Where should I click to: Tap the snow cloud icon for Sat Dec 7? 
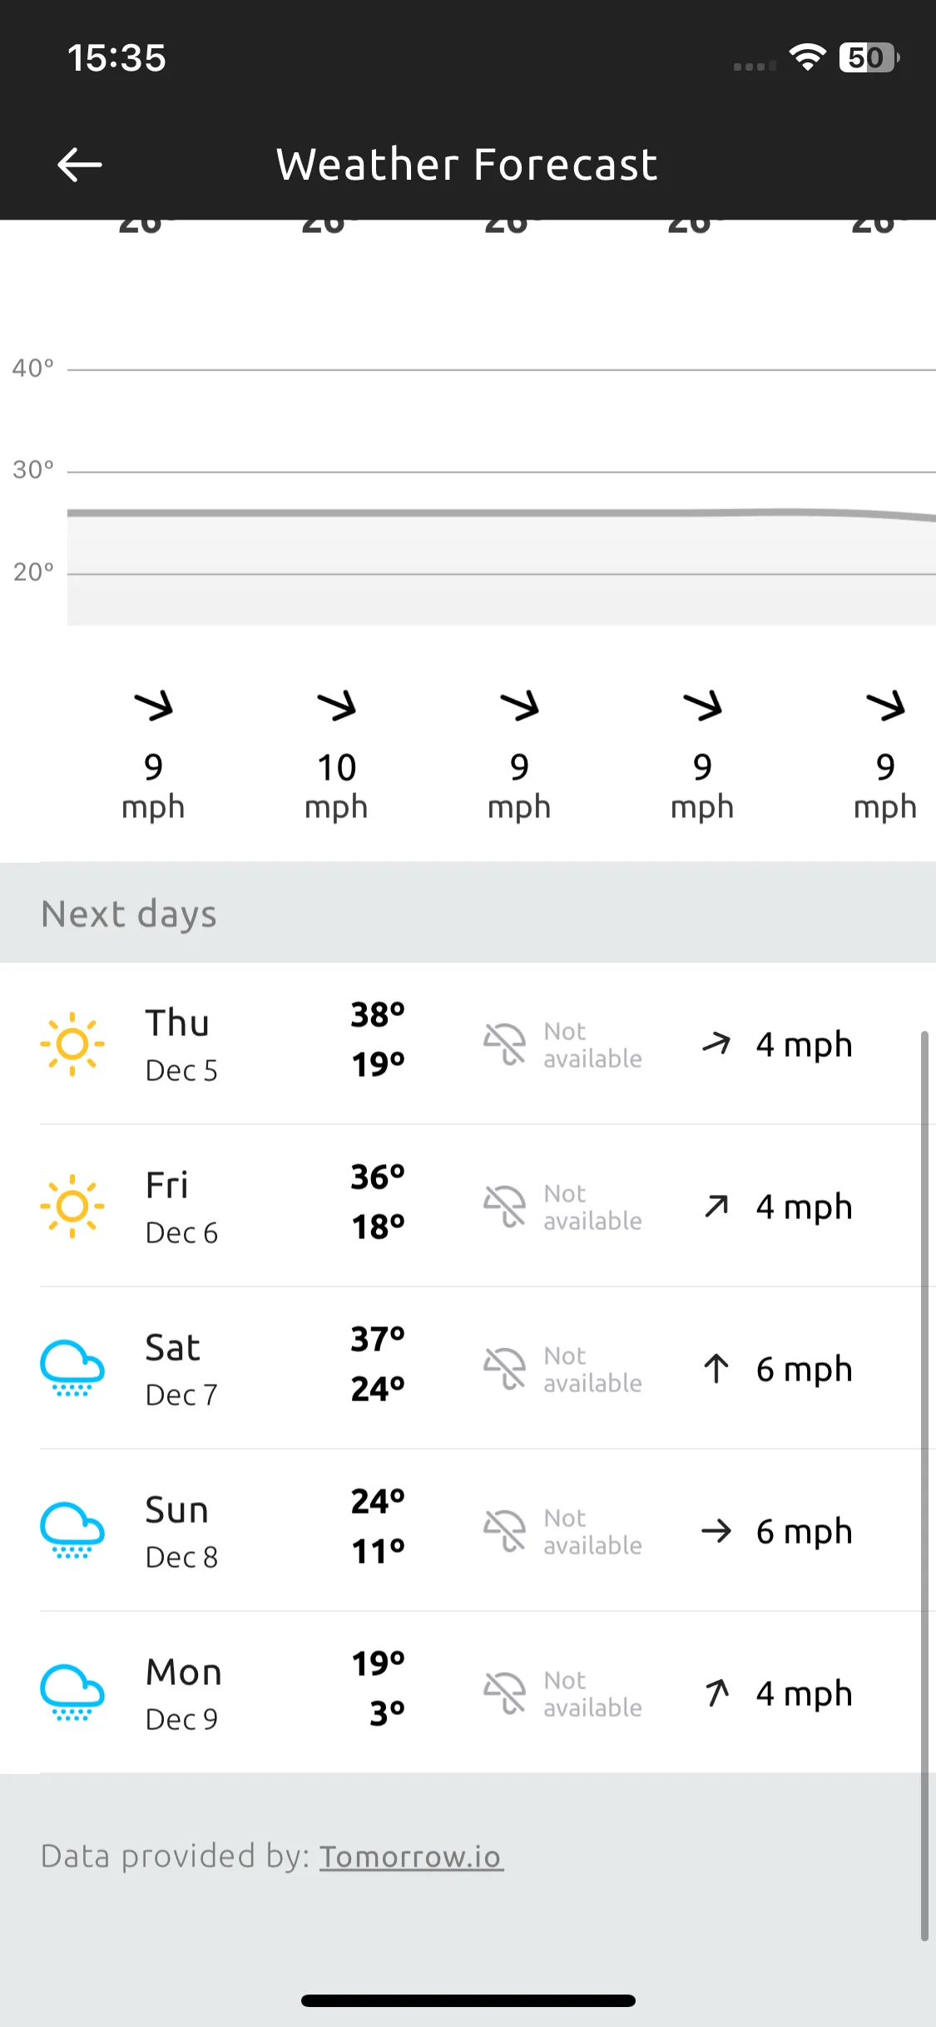(72, 1368)
